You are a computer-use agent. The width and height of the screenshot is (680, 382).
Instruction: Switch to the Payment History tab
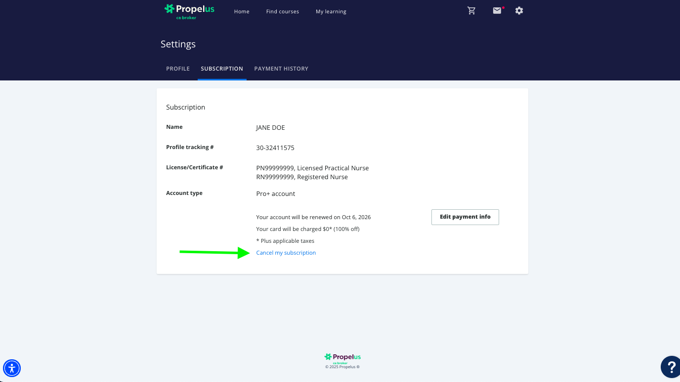click(281, 69)
